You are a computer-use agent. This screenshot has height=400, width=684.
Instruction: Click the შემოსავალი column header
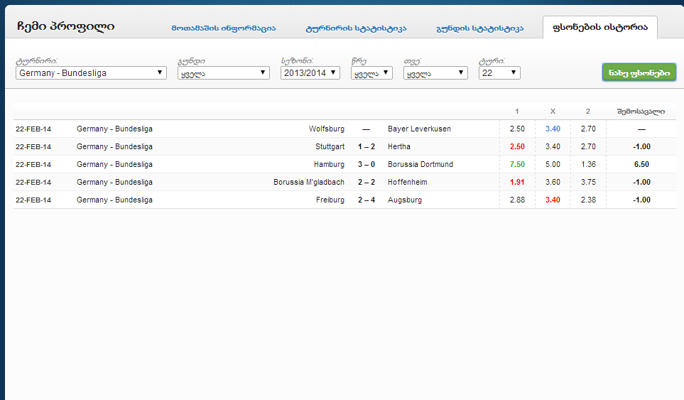(641, 112)
